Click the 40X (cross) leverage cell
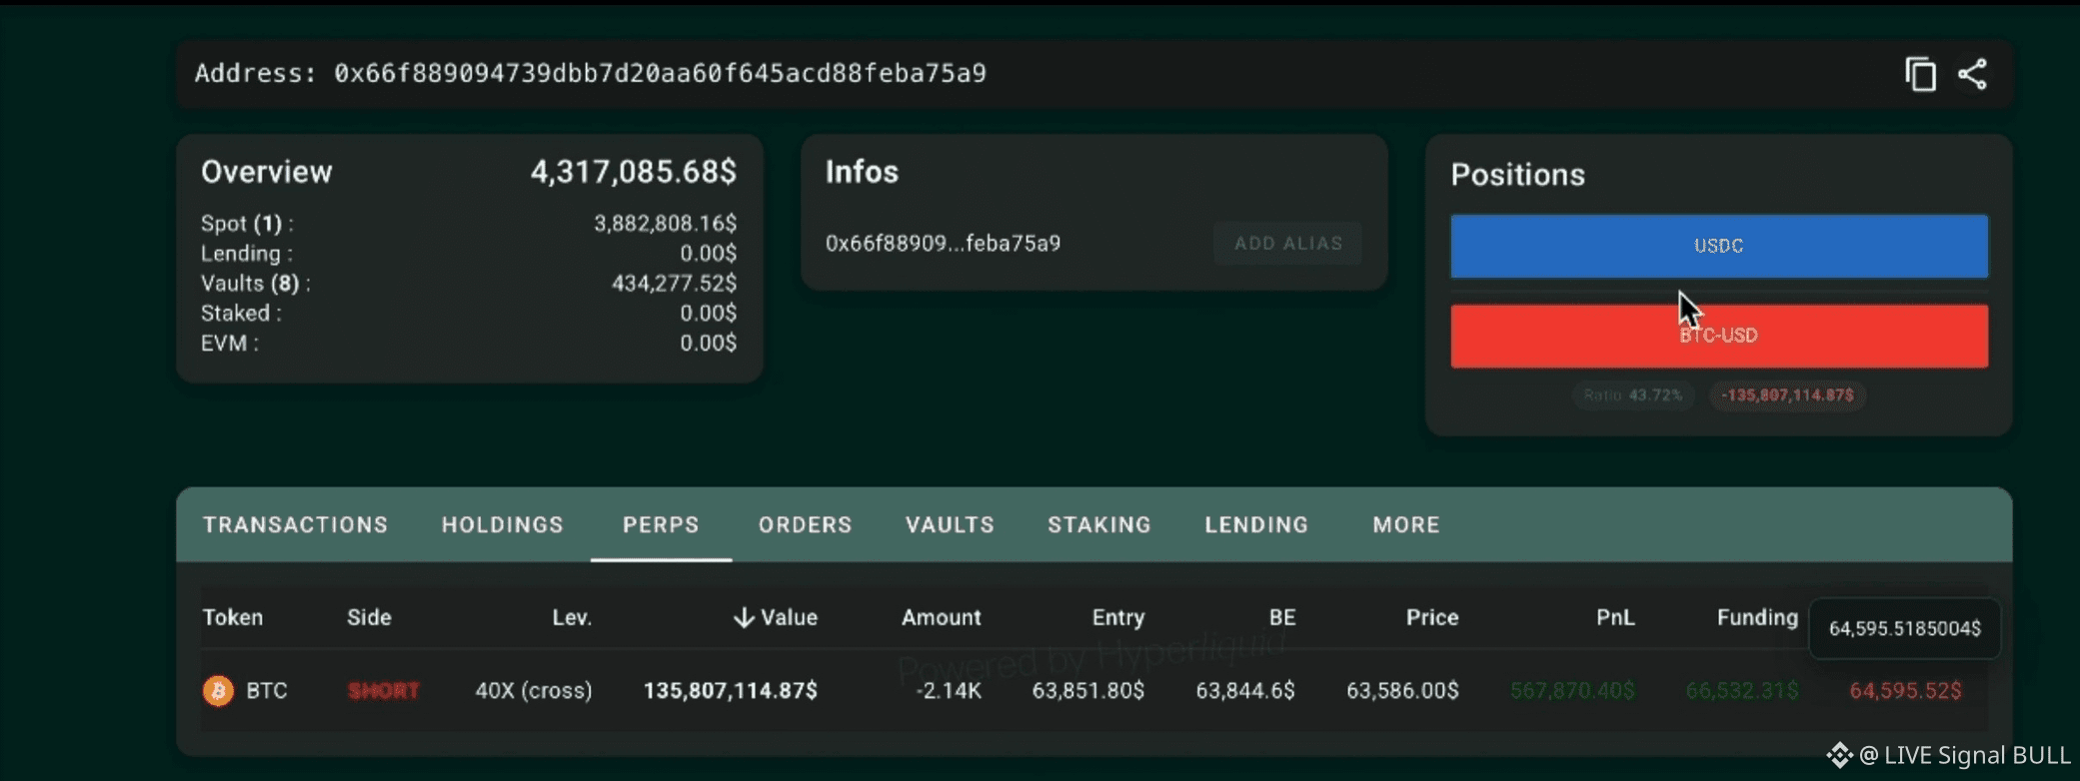This screenshot has width=2080, height=781. tap(534, 691)
